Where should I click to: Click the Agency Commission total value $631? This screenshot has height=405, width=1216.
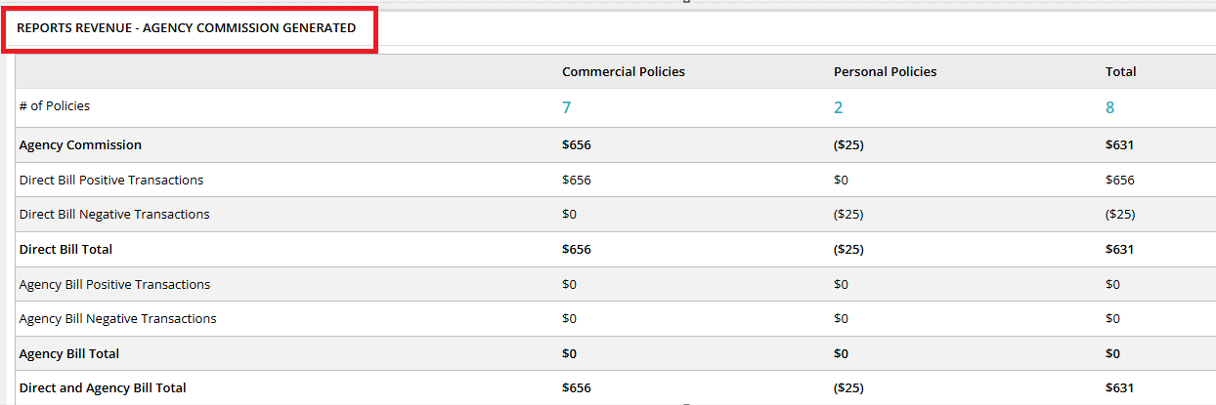[x=1119, y=145]
